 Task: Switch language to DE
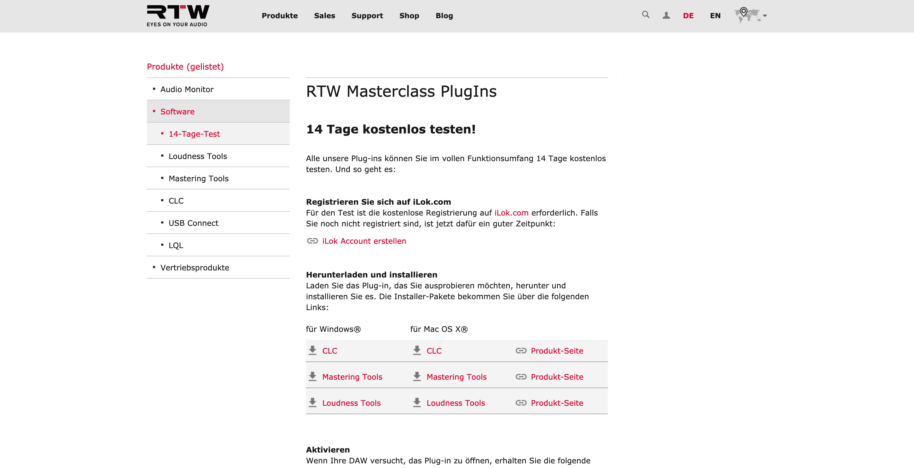point(688,15)
